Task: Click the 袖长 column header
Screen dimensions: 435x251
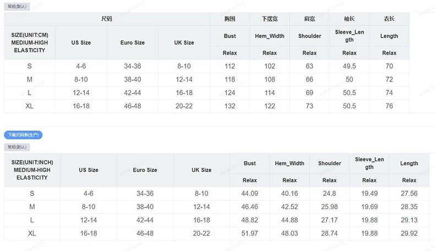Action: pos(349,19)
